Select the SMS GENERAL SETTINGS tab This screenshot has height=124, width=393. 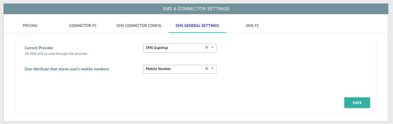pyautogui.click(x=197, y=26)
